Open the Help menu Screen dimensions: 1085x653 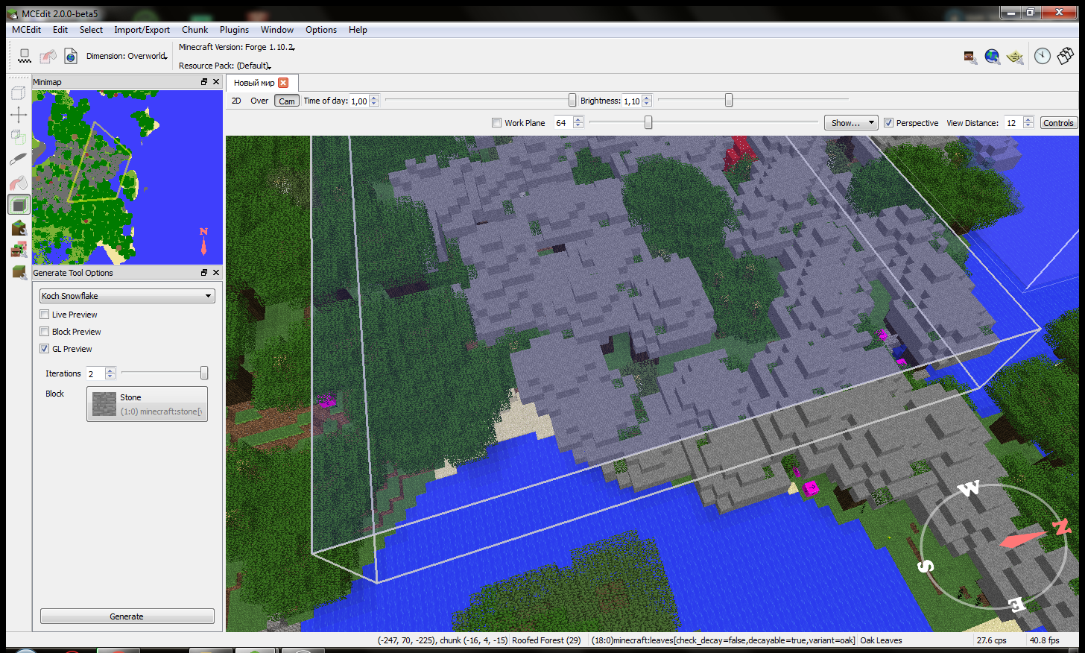pos(358,30)
